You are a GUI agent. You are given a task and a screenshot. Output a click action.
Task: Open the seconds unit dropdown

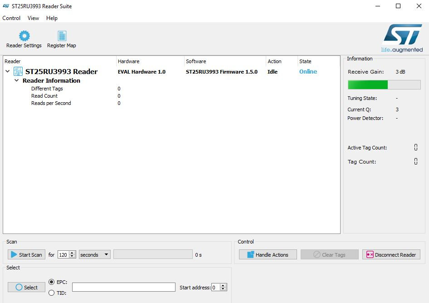coord(94,255)
